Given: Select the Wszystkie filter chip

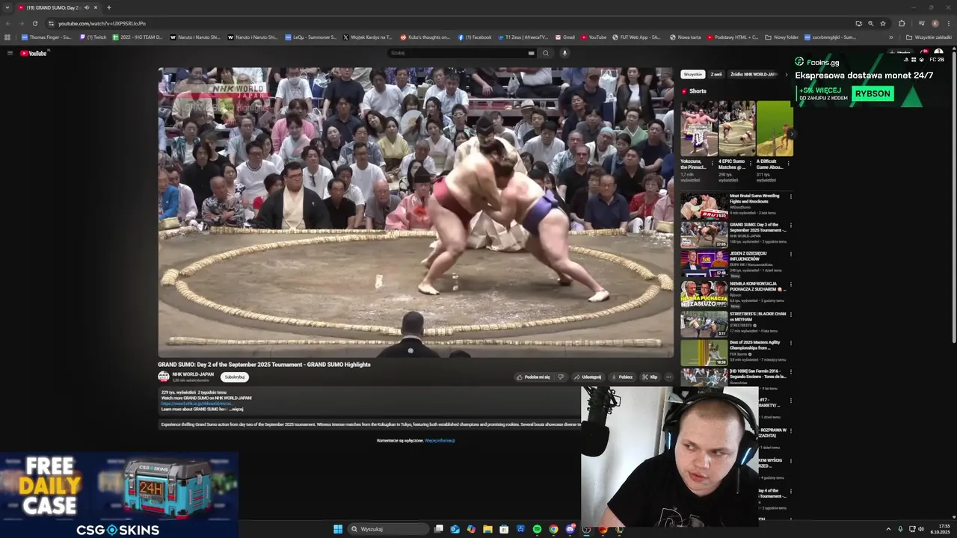Looking at the screenshot, I should click(x=693, y=75).
